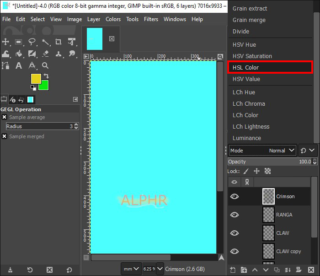Select the Smudge tool
This screenshot has width=320, height=276.
[72, 54]
